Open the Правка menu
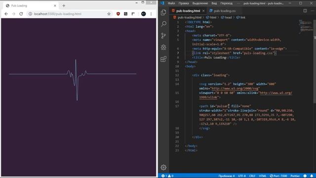 (x=184, y=3)
